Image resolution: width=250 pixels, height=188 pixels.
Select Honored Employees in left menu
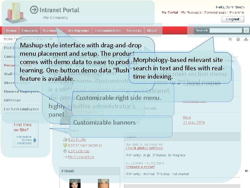tap(21, 92)
